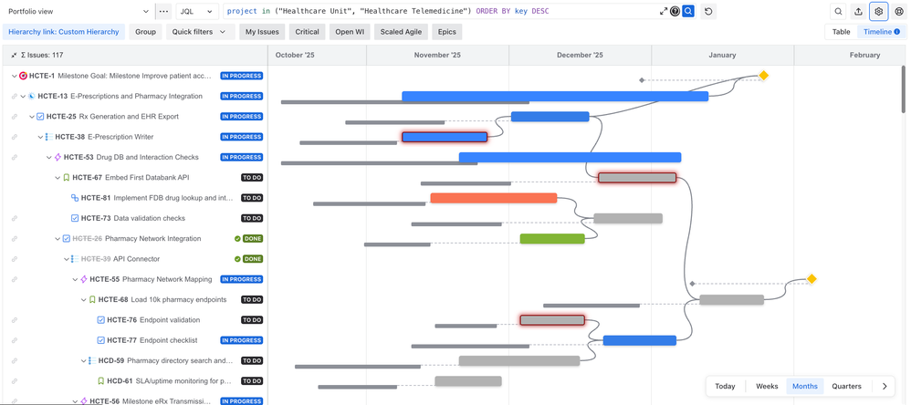Viewport: 911px width, 405px height.
Task: Collapse the HCTE-38 E-Prescription Writer row
Action: (41, 137)
